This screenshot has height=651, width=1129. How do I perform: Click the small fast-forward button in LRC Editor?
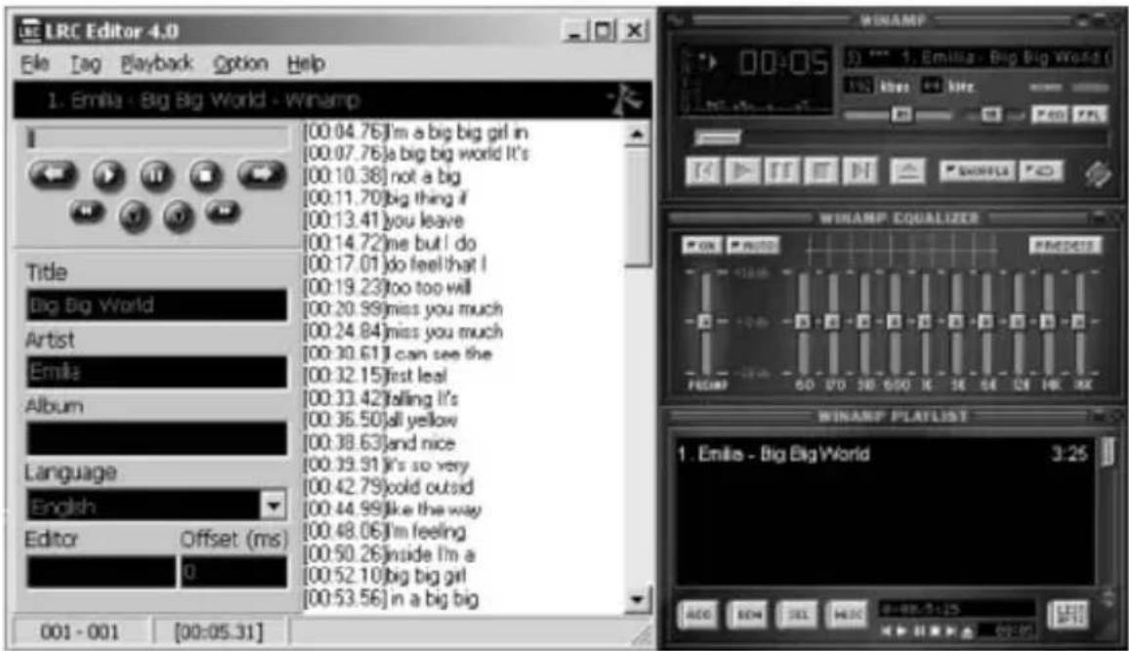(x=224, y=212)
